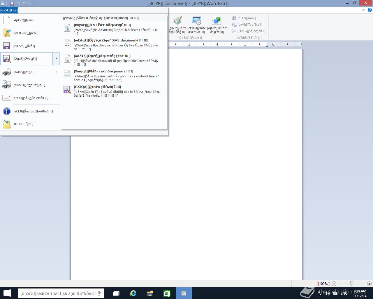Screen dimensions: 373x299
Task: Expand the Print submenu arrow
Action: pos(56,72)
